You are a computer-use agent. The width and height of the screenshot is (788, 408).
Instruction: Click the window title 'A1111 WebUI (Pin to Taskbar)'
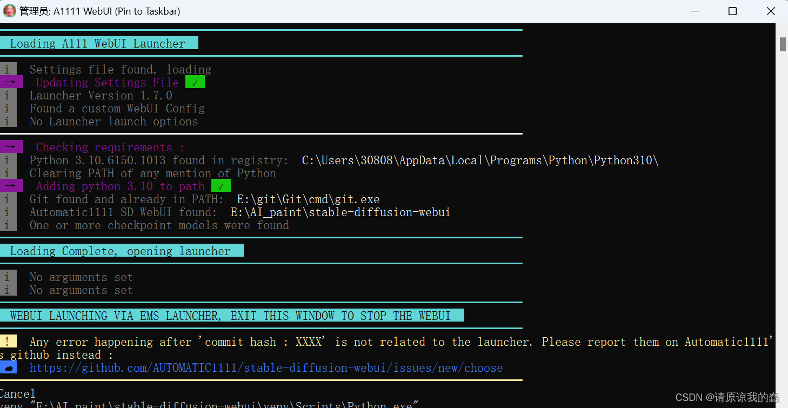pos(117,11)
